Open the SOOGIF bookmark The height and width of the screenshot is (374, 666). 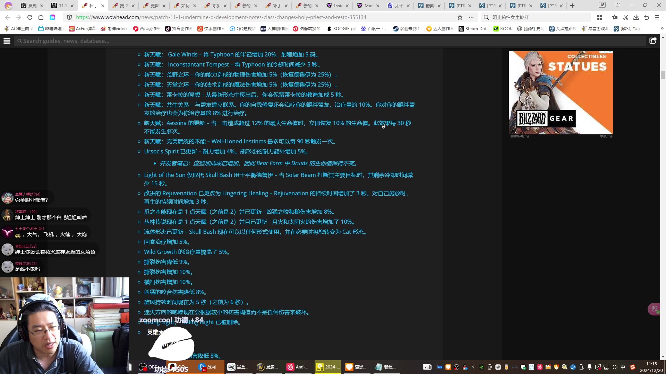click(341, 29)
